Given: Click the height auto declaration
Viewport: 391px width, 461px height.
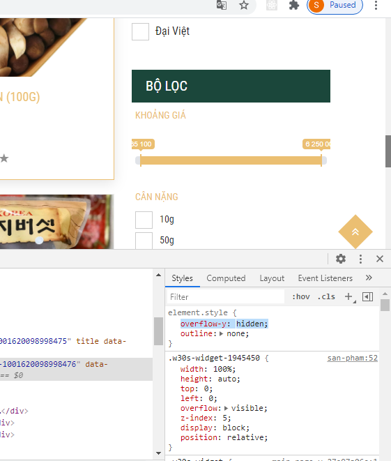Looking at the screenshot, I should pyautogui.click(x=210, y=379).
